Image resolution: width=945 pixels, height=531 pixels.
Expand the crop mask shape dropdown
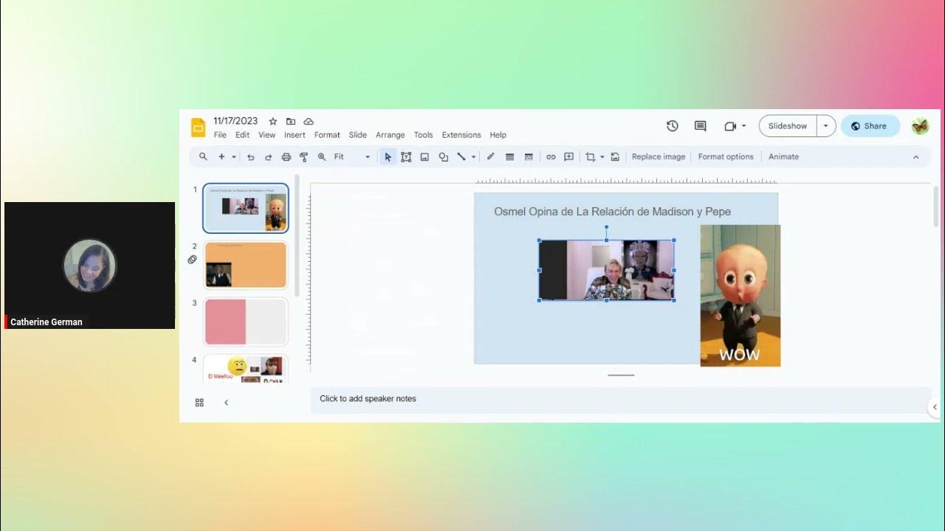tap(602, 156)
